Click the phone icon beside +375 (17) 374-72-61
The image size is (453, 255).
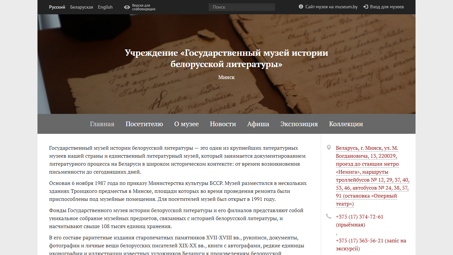pyautogui.click(x=329, y=216)
